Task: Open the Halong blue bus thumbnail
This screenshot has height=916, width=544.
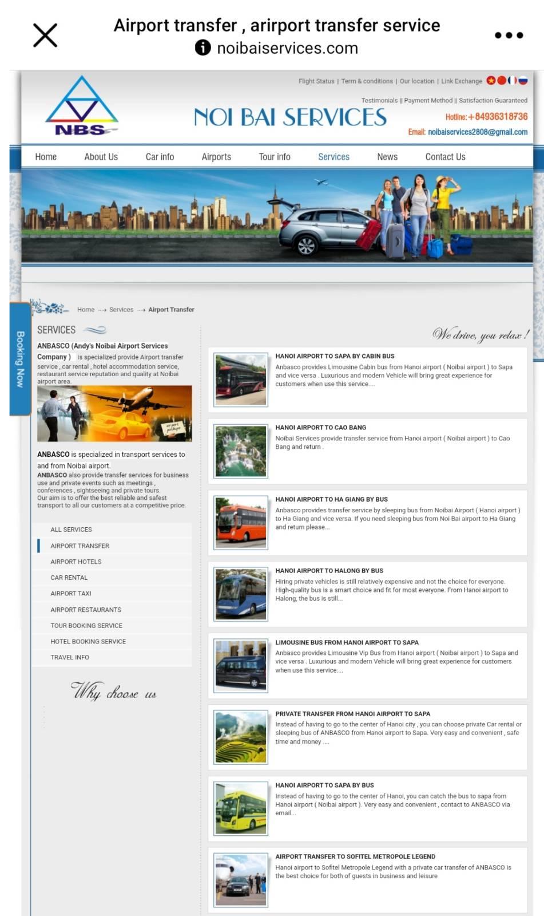Action: (241, 594)
